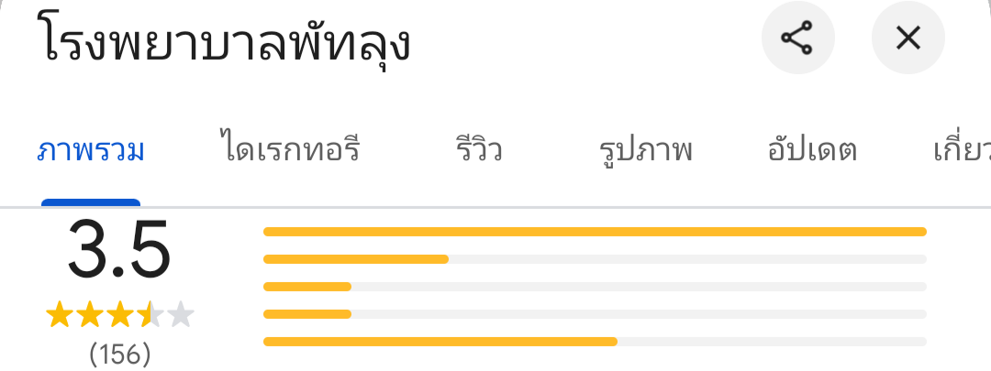991x371 pixels.
Task: Open the partially visible เกี่ยว tab
Action: [961, 149]
